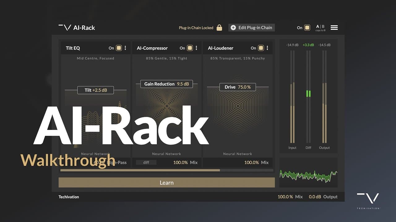Screen dimensions: 396x222
Task: Disable the AI-Compressor On switch
Action: (x=190, y=48)
